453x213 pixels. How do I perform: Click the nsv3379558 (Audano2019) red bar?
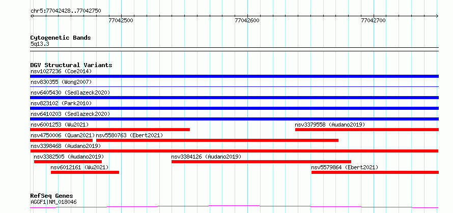(x=367, y=130)
